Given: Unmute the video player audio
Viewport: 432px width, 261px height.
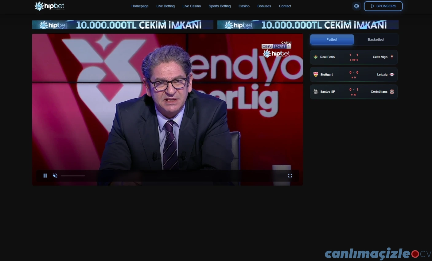Looking at the screenshot, I should pyautogui.click(x=55, y=176).
